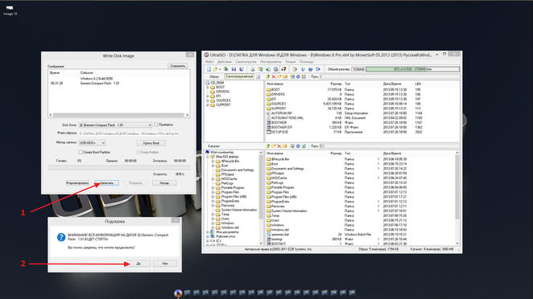Screen dimensions: 533x299
Task: Open the Инструменты menu
Action: 271,62
